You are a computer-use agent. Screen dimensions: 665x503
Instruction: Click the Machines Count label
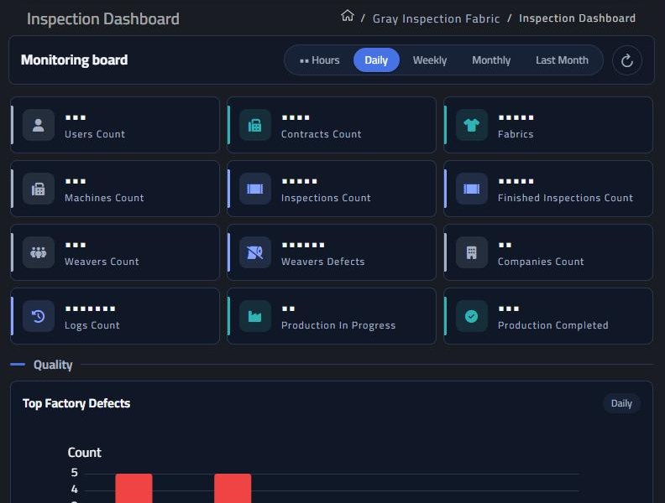104,198
